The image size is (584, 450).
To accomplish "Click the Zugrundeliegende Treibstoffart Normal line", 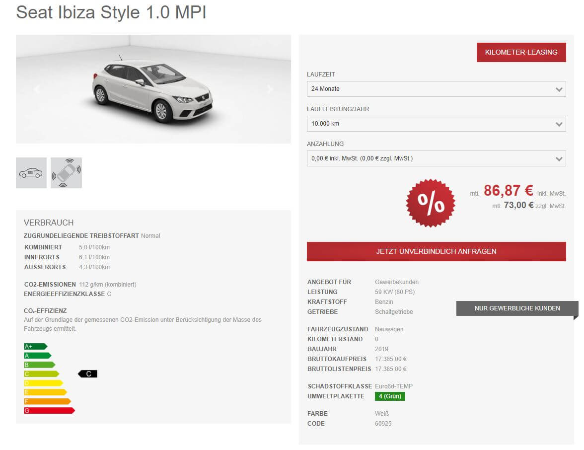I will point(92,236).
